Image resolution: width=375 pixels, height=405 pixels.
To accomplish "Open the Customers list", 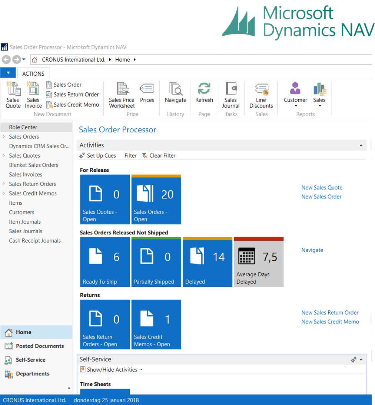I will (x=21, y=212).
